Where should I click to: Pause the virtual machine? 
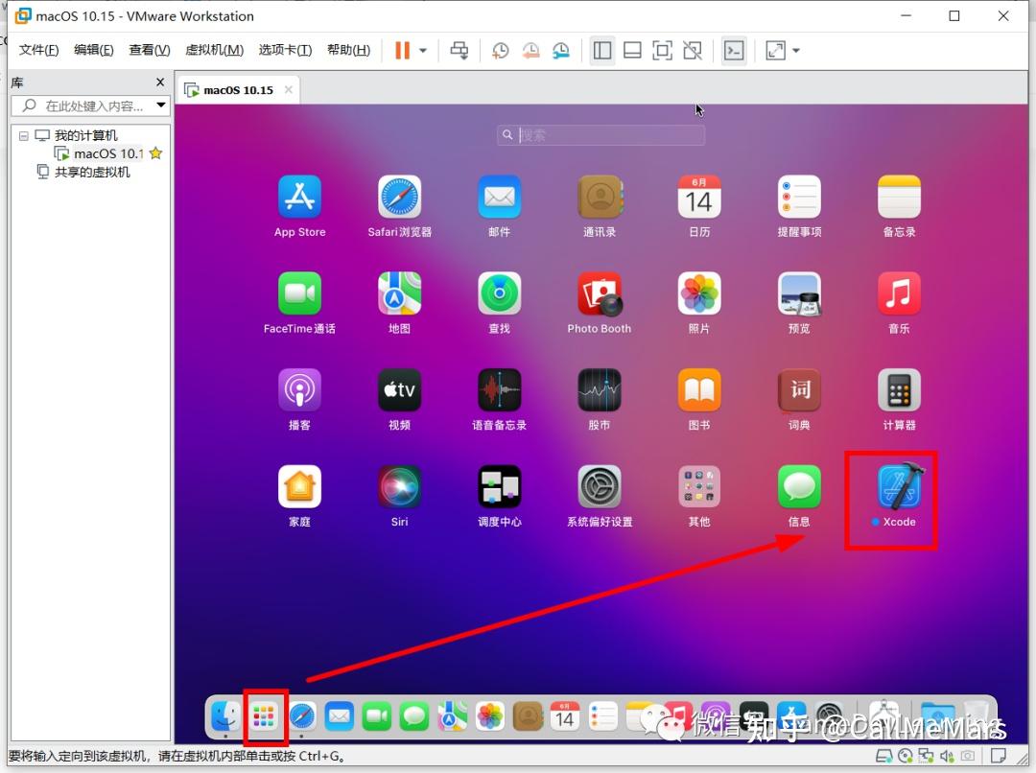point(402,50)
